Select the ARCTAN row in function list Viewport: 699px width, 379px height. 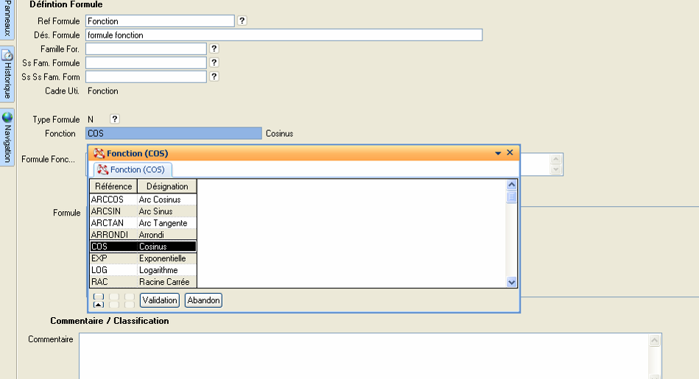tap(143, 223)
